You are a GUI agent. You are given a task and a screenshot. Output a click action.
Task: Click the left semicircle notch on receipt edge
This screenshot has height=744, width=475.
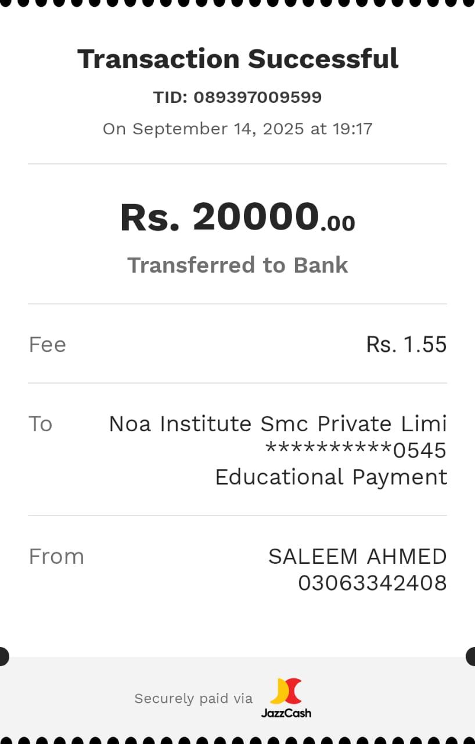click(x=3, y=656)
